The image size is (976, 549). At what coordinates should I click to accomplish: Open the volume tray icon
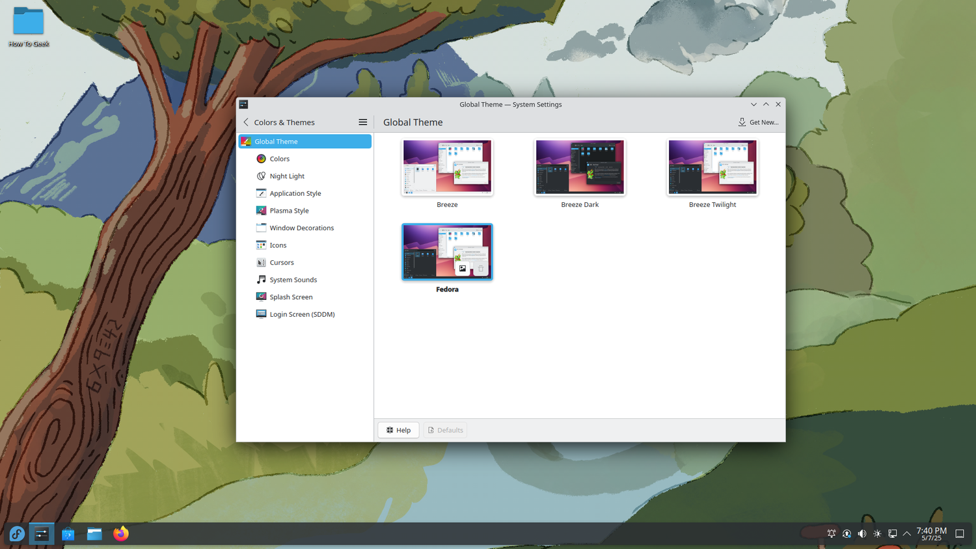click(x=862, y=534)
